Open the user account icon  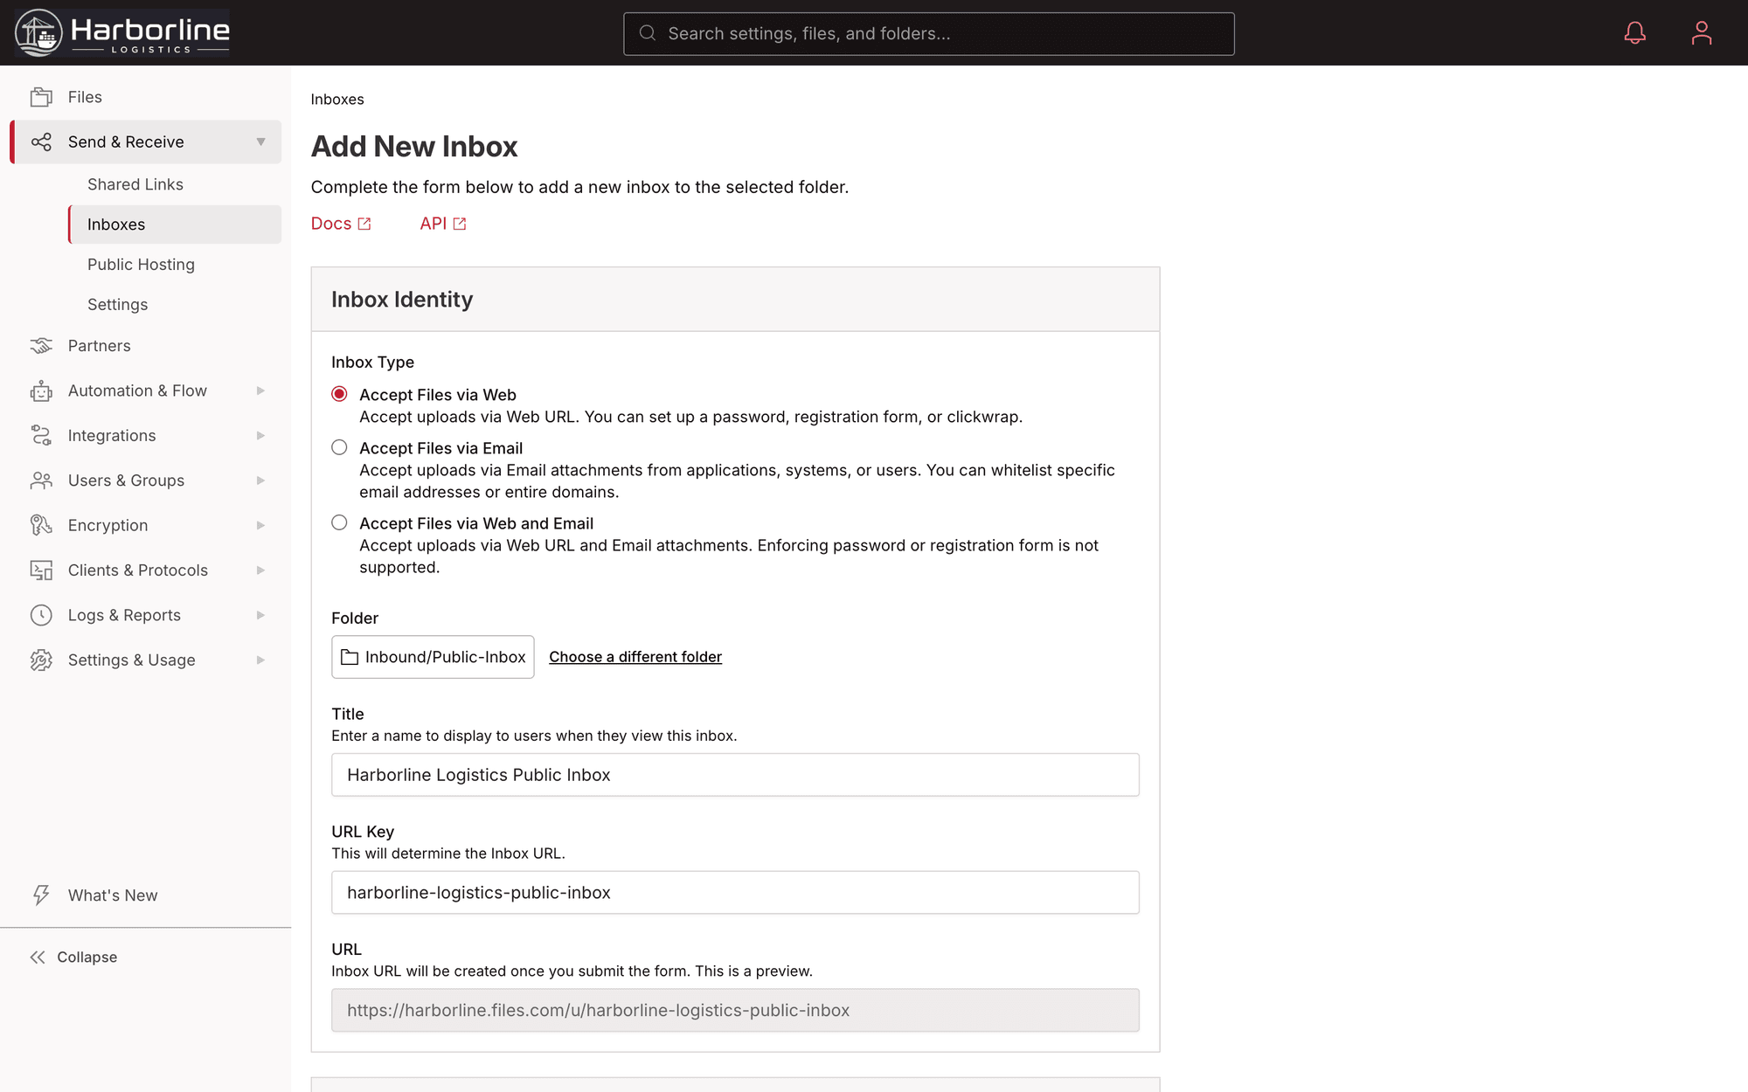(x=1701, y=33)
